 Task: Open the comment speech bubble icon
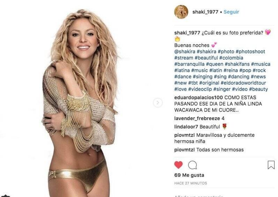(x=193, y=165)
